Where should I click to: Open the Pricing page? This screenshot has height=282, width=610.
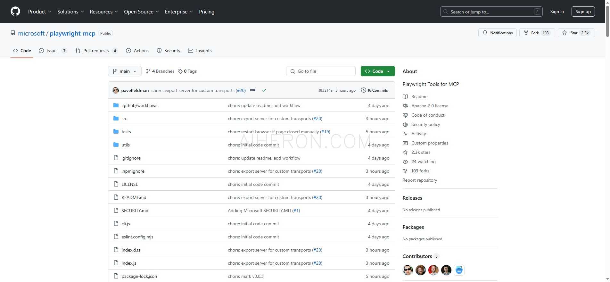pyautogui.click(x=207, y=12)
